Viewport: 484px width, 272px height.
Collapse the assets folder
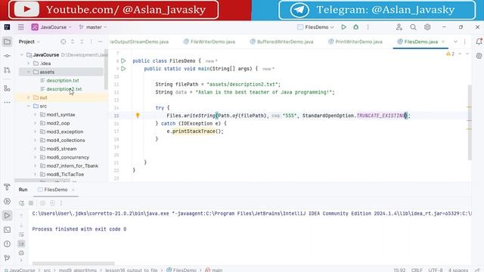point(29,72)
